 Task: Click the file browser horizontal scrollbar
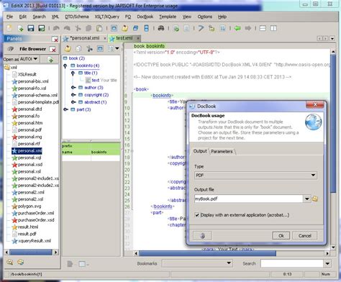pyautogui.click(x=31, y=252)
